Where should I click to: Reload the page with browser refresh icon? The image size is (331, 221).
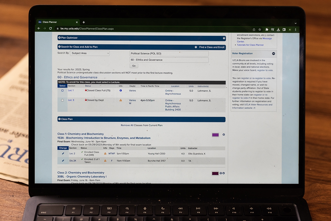(x=50, y=29)
